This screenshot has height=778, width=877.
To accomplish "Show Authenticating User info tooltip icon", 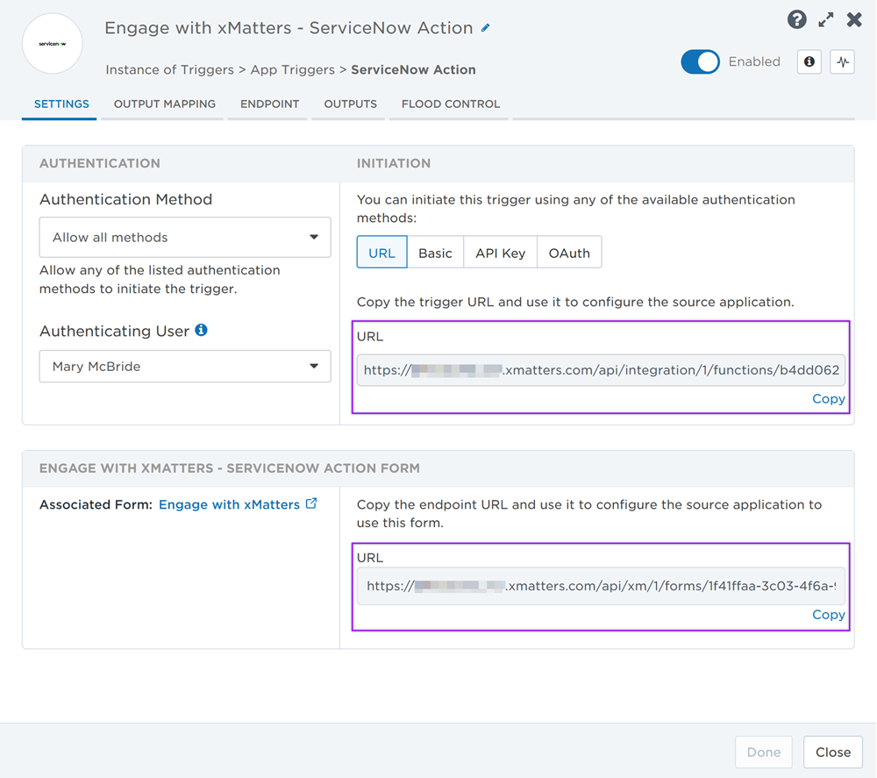I will click(202, 330).
